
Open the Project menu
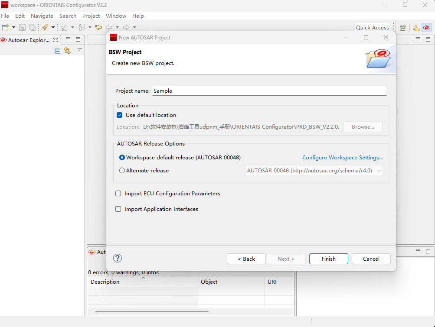(91, 16)
